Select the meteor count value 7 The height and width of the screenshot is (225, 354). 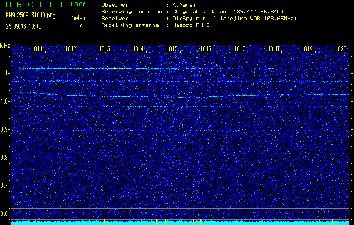tap(80, 26)
